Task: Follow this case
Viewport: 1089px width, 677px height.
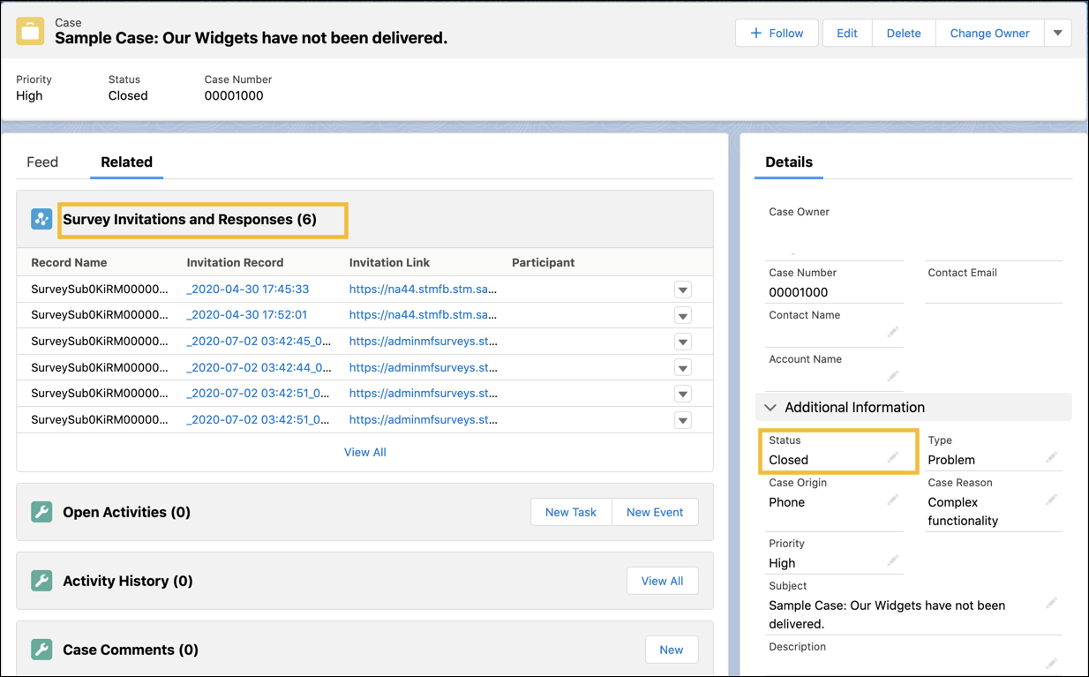Action: click(x=777, y=34)
